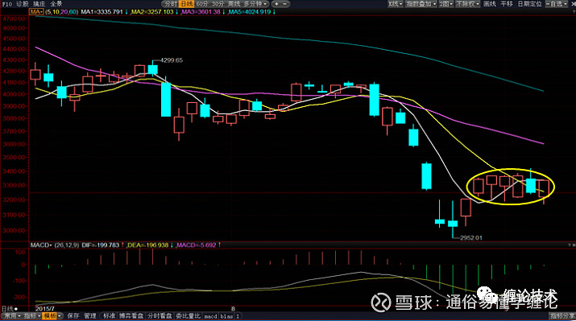Image resolution: width=576 pixels, height=321 pixels.
Task: Toggle the 日线 daily period view
Action: (x=187, y=4)
